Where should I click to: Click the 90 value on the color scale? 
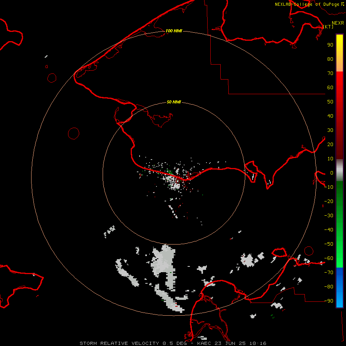(x=330, y=45)
